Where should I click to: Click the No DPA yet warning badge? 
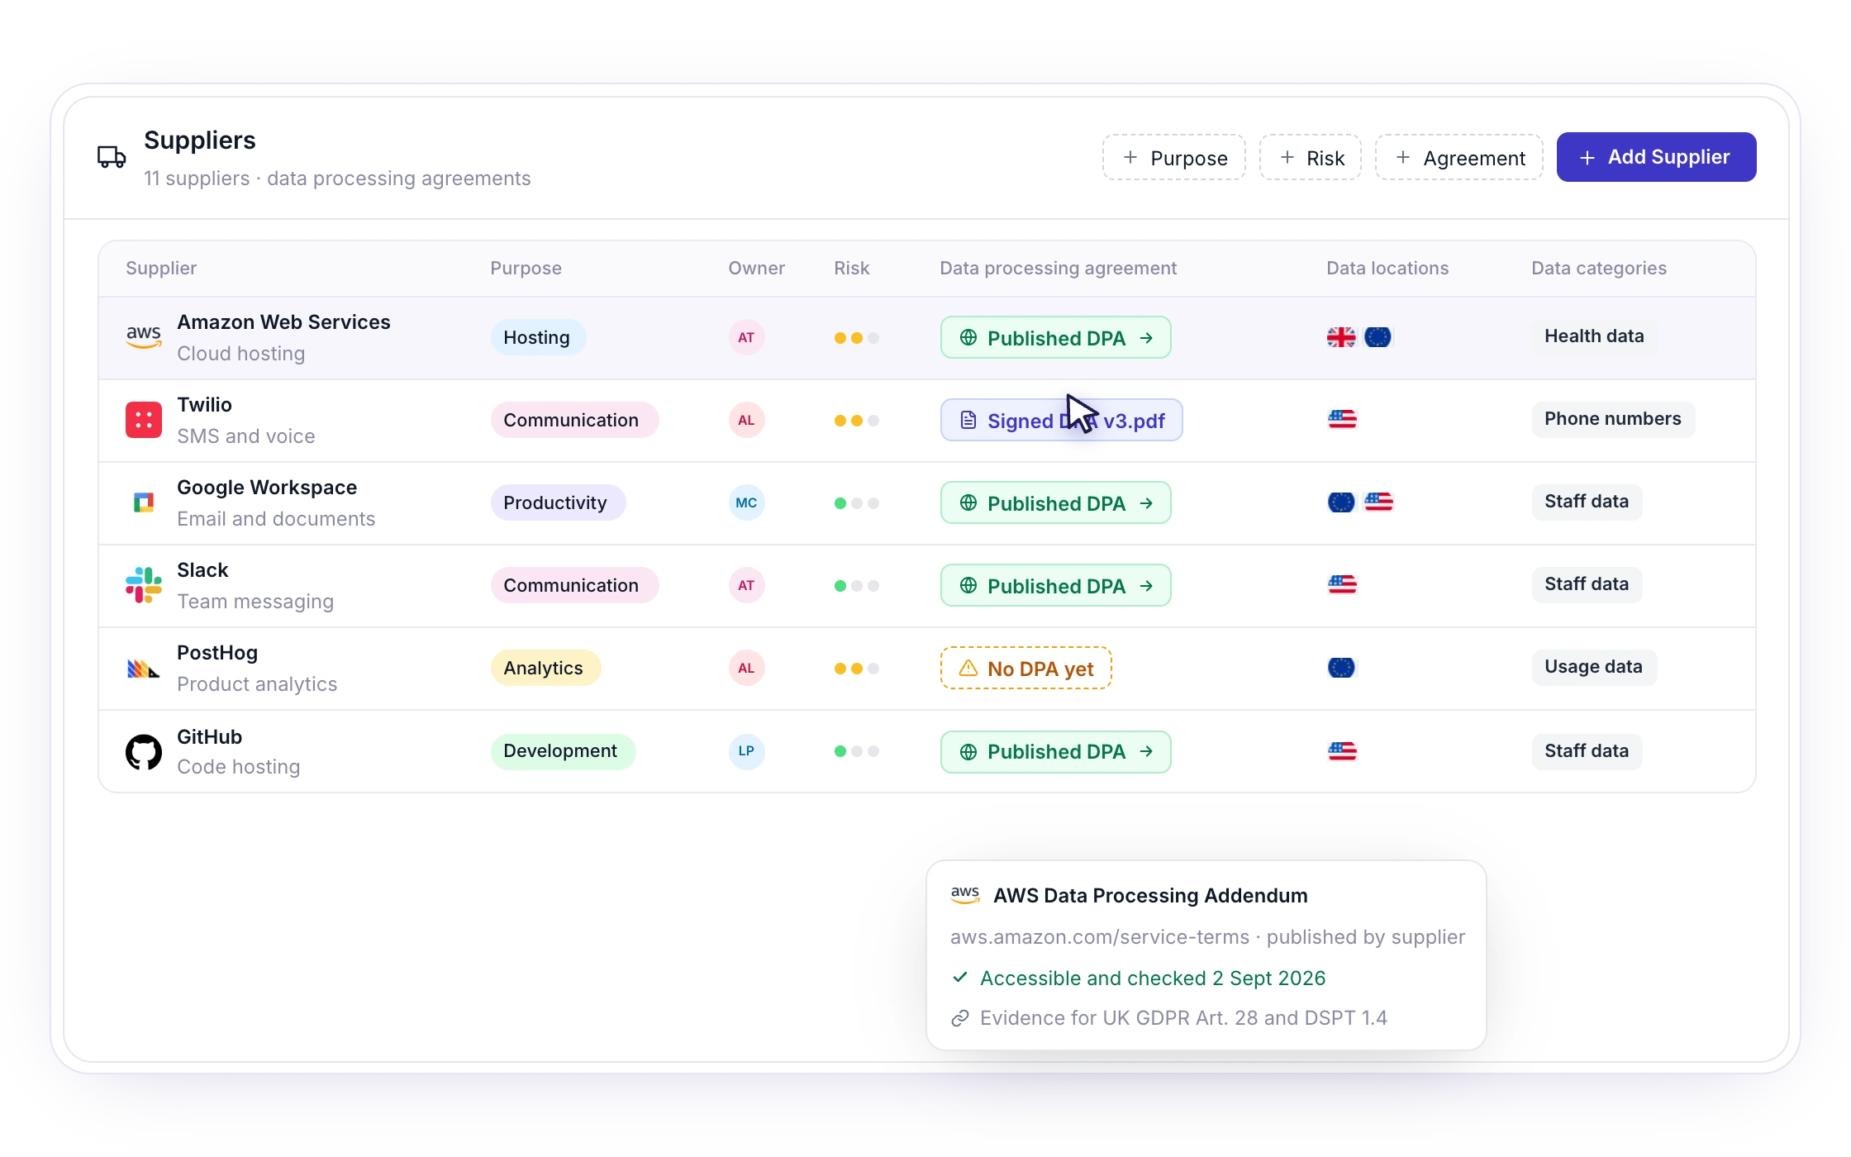pyautogui.click(x=1026, y=668)
